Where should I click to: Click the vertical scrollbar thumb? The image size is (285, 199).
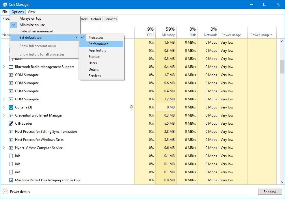pos(282,67)
